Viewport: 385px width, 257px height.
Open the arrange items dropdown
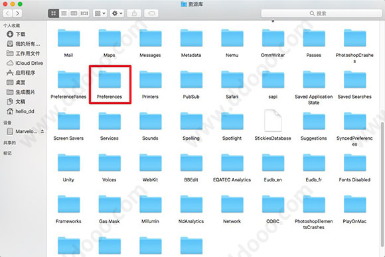100,13
